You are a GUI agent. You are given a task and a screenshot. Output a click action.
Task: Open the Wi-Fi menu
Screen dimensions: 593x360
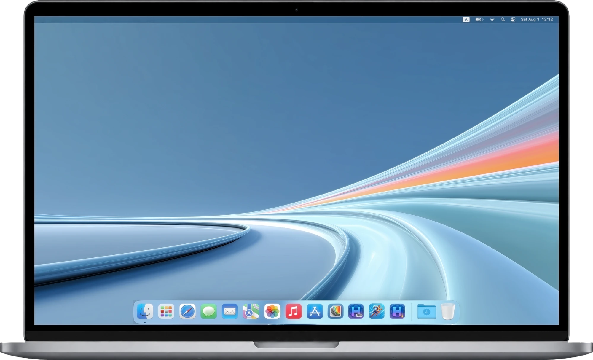pyautogui.click(x=492, y=19)
